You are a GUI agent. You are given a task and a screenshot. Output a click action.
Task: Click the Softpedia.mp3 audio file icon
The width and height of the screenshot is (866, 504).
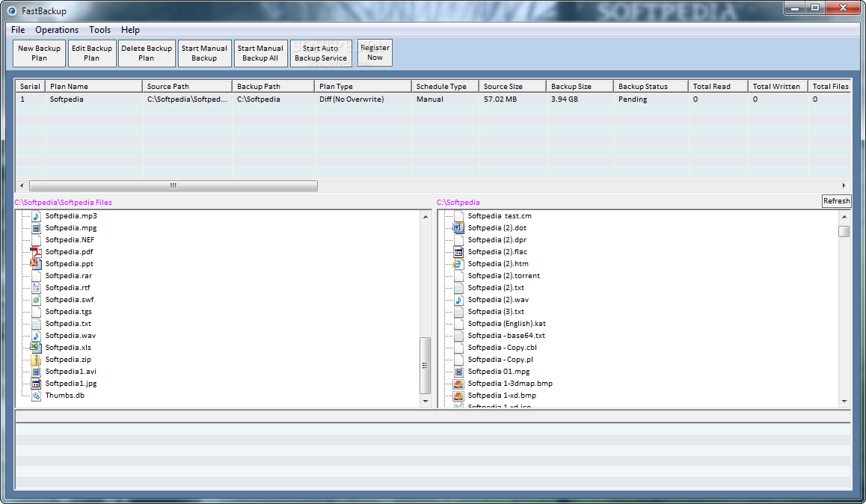click(36, 216)
